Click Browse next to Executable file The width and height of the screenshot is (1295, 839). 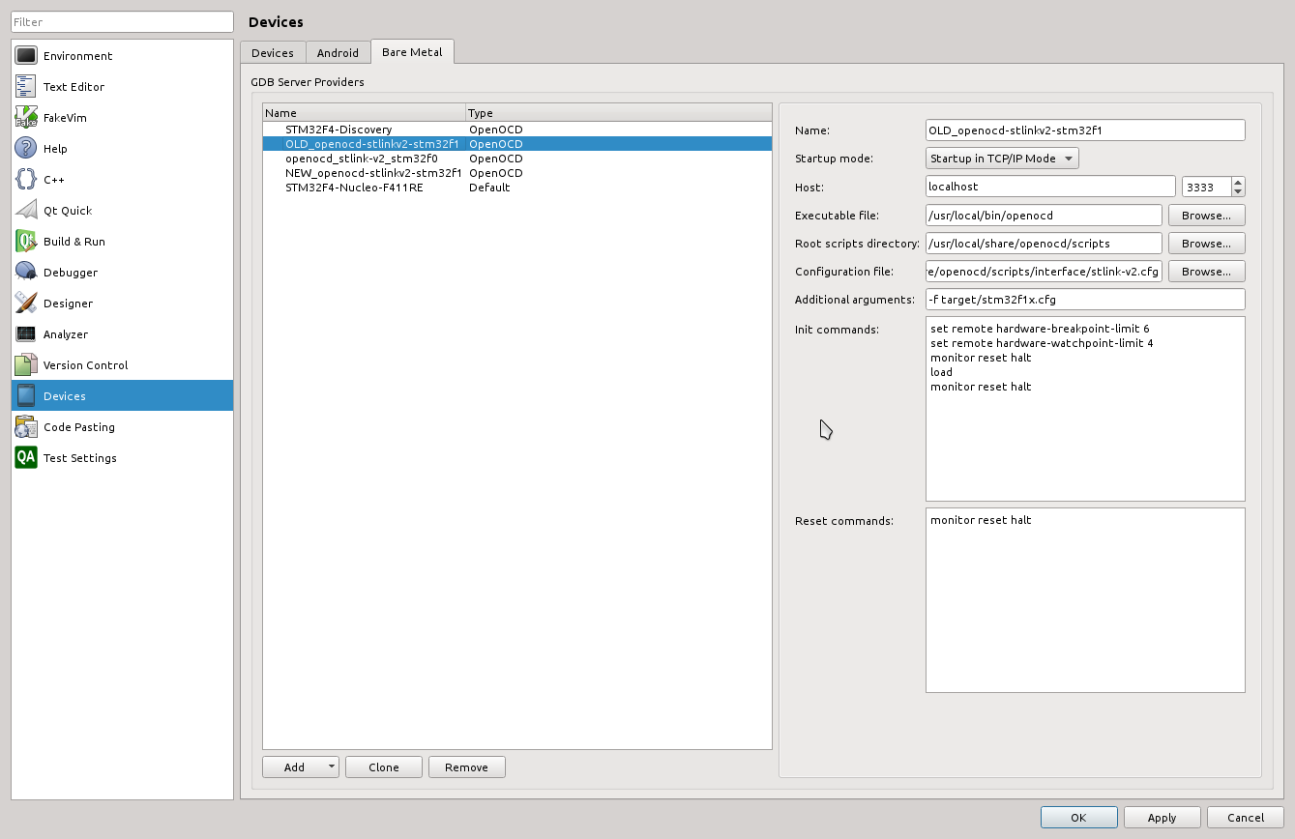coord(1206,216)
